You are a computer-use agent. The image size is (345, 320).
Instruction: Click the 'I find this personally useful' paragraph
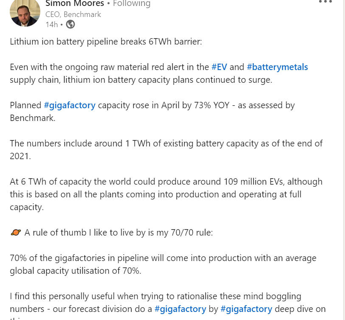(168, 306)
